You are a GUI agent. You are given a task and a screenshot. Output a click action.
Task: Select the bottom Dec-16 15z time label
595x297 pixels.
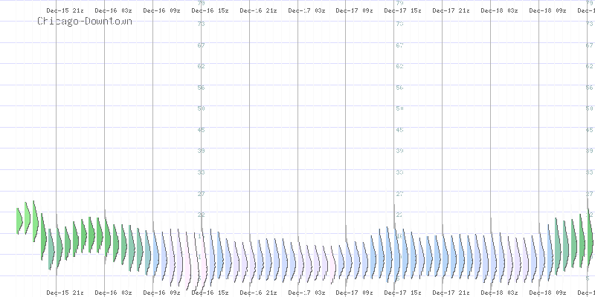point(208,293)
